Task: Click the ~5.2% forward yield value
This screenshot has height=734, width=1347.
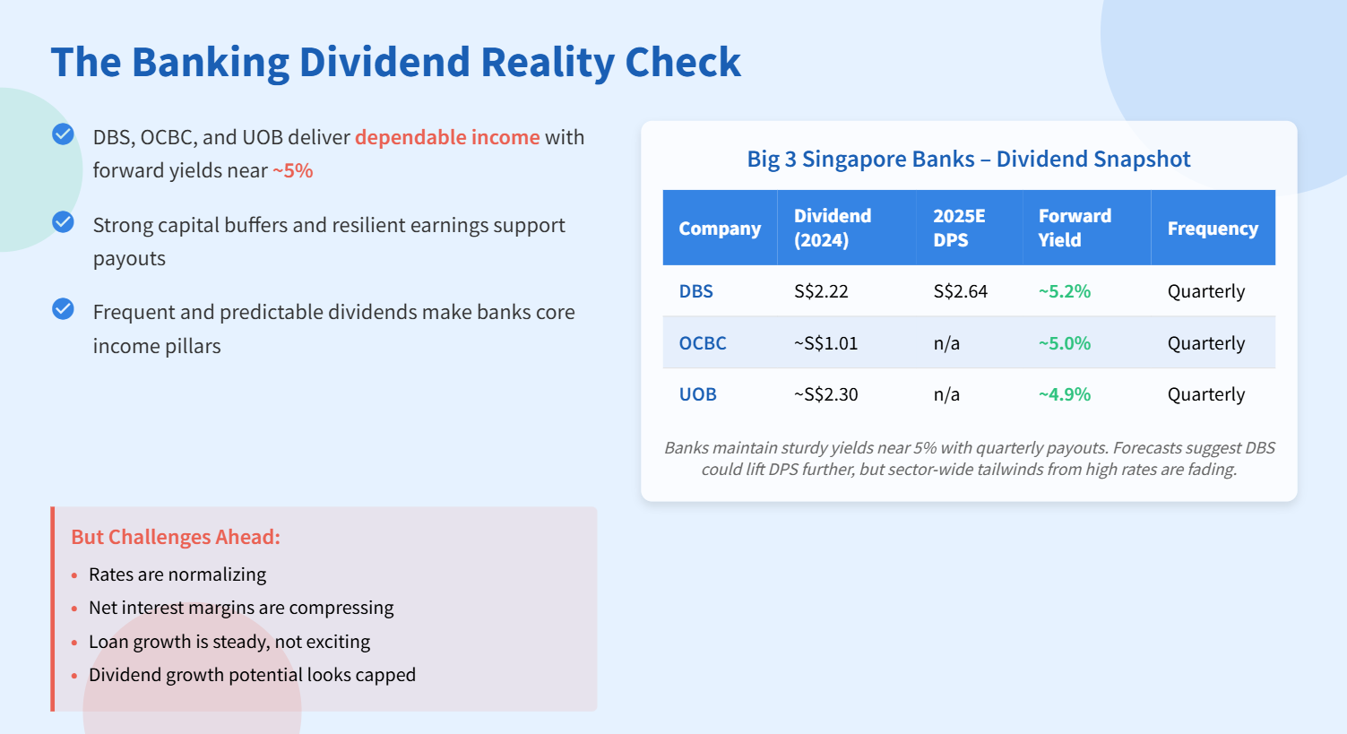Action: (x=1065, y=291)
